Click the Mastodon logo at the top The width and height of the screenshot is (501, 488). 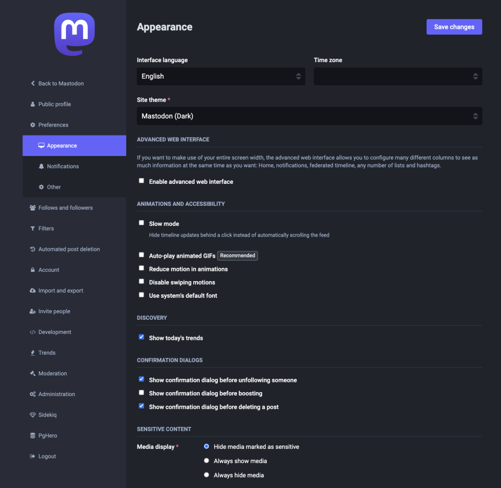click(74, 33)
